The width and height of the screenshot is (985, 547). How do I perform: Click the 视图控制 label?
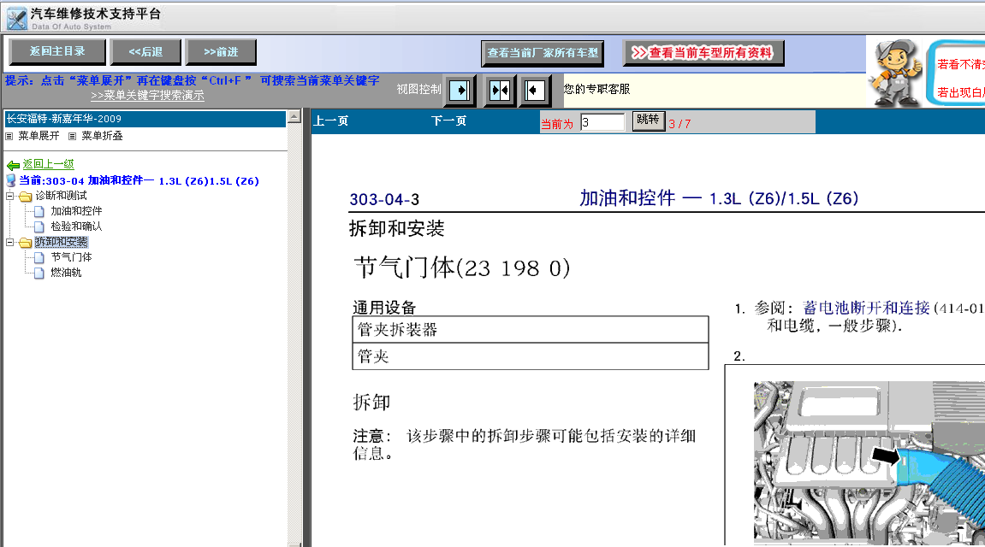[418, 90]
